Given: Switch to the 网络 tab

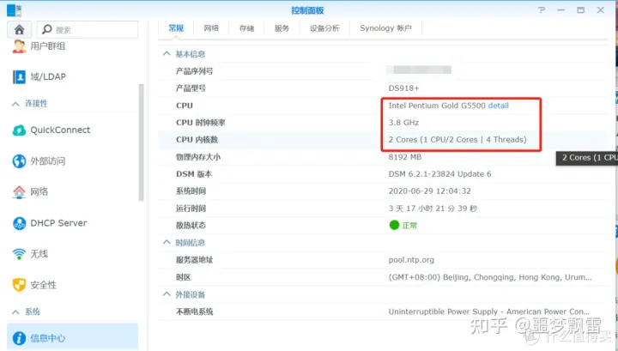Looking at the screenshot, I should [x=211, y=28].
